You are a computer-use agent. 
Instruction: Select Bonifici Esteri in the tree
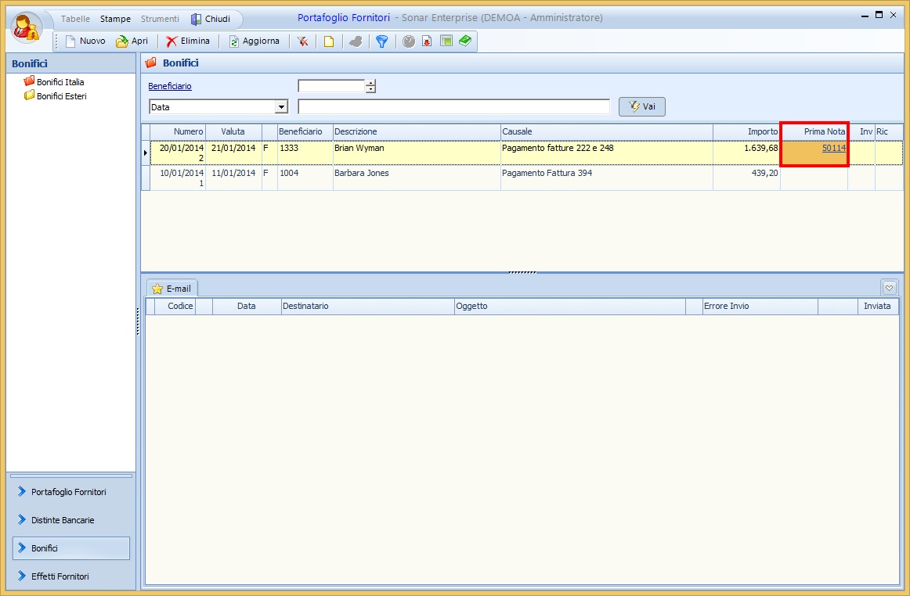click(x=61, y=96)
